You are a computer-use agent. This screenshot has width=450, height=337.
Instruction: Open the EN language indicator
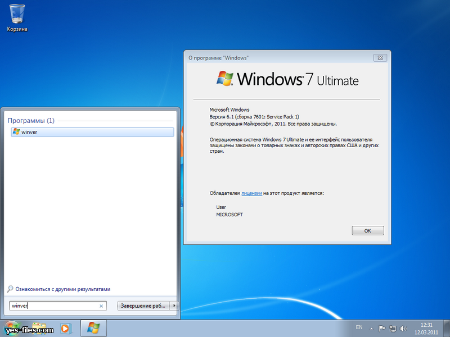[x=359, y=327]
